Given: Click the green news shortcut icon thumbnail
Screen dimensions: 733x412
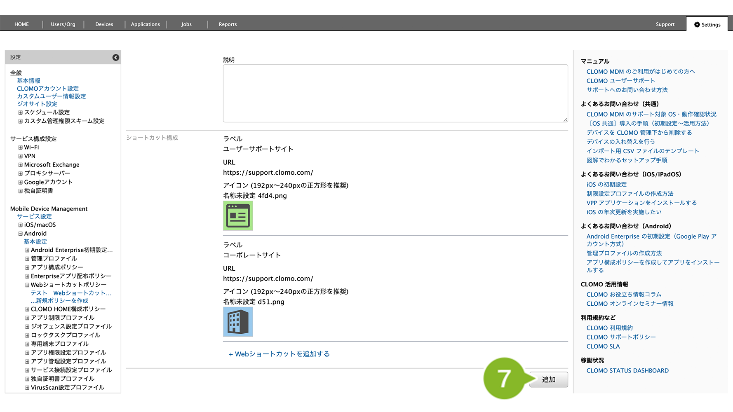Looking at the screenshot, I should coord(238,216).
